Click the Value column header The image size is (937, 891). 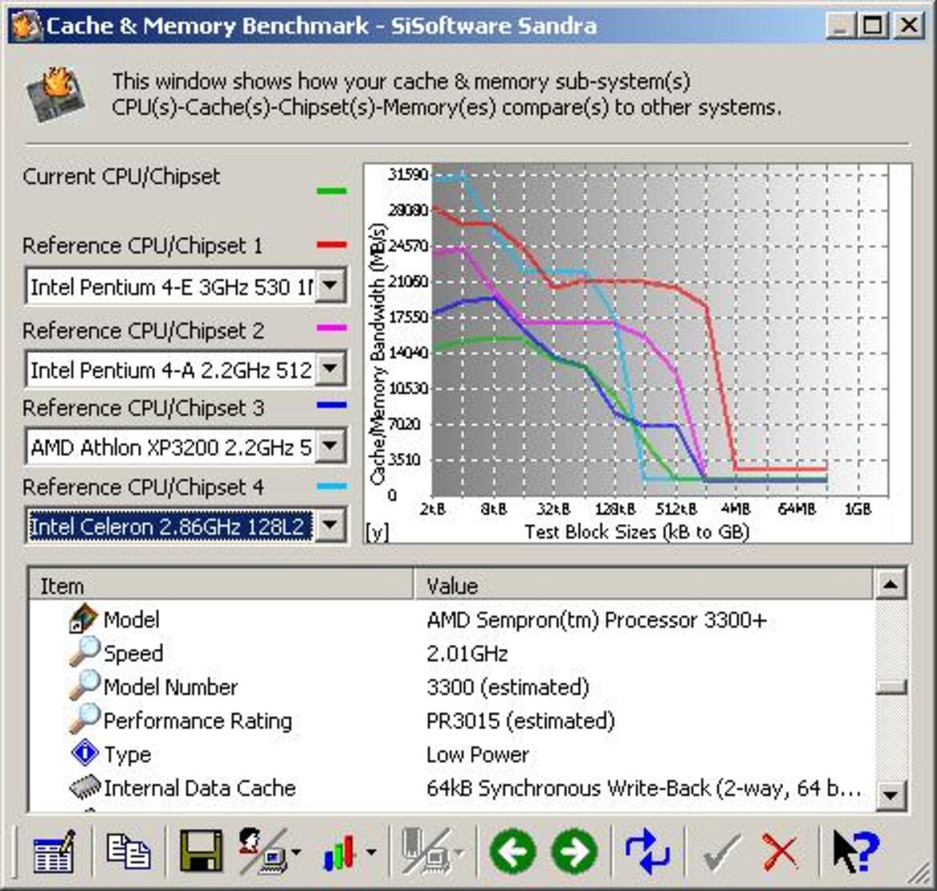(x=643, y=585)
